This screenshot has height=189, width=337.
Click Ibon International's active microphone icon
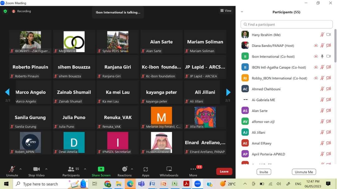(322, 56)
